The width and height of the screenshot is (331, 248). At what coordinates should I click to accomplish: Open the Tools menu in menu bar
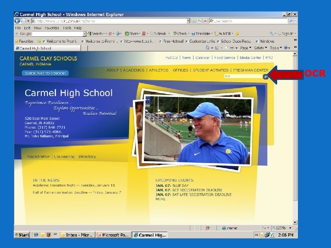pyautogui.click(x=67, y=28)
